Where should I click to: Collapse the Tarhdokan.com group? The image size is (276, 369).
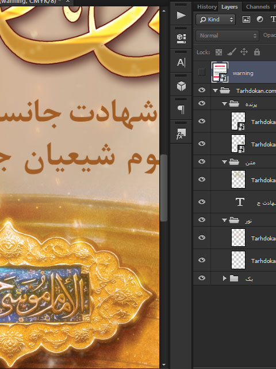(x=215, y=91)
